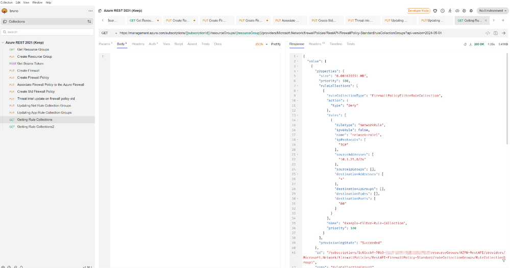Add a new request tab with plus
The height and width of the screenshot is (268, 510).
(503, 20)
